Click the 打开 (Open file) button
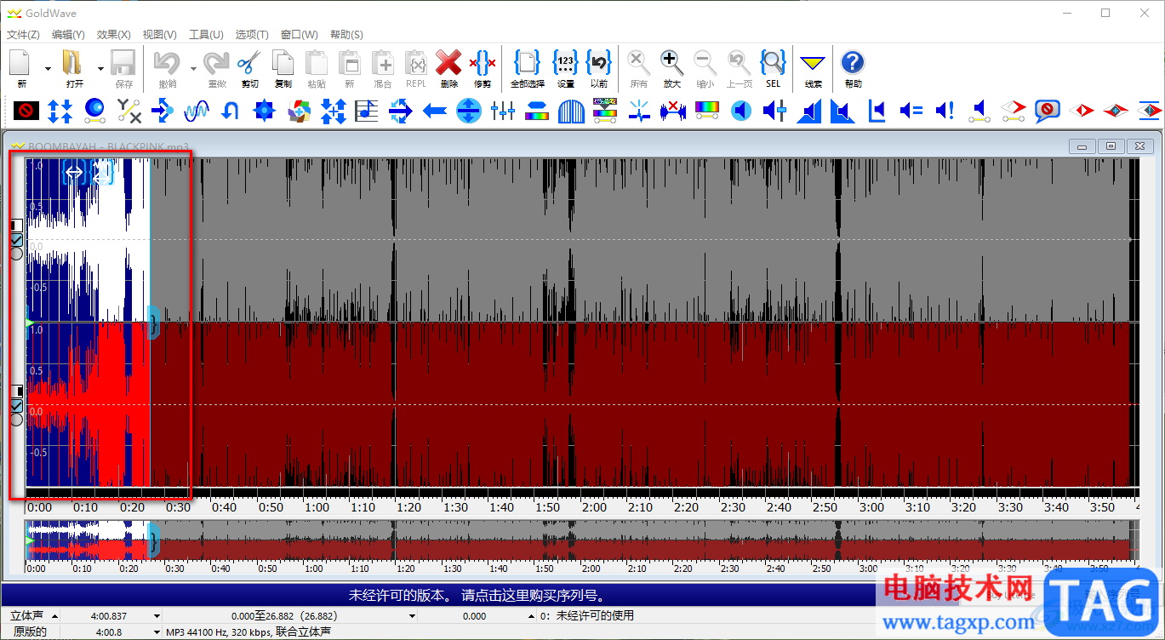 [75, 68]
